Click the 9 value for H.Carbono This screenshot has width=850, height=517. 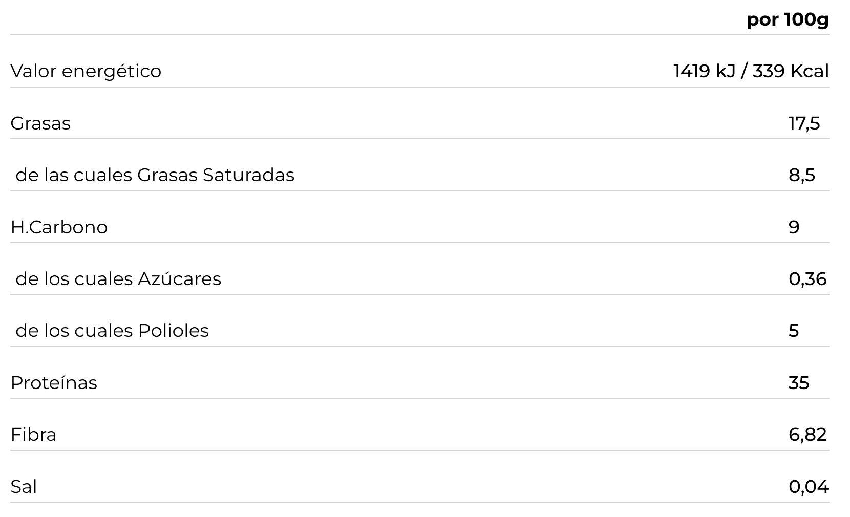tap(794, 227)
